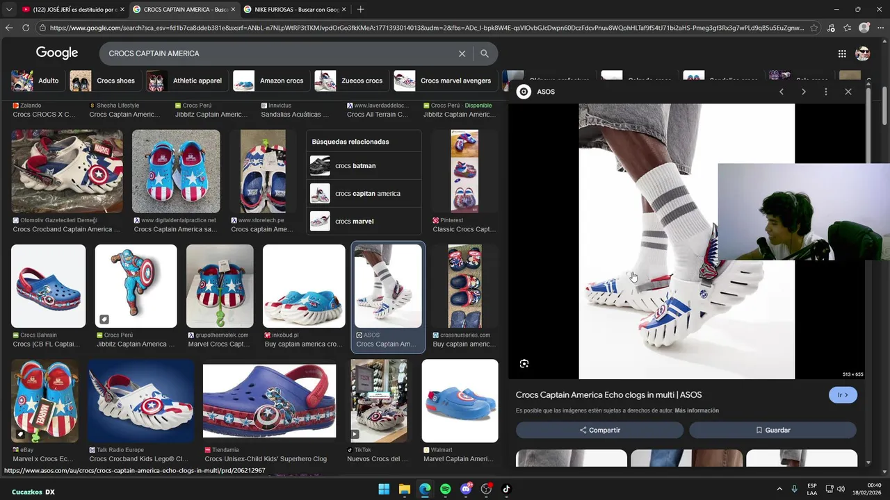Open related search crocs capitan america
Screen dimensions: 890x500
pyautogui.click(x=364, y=193)
